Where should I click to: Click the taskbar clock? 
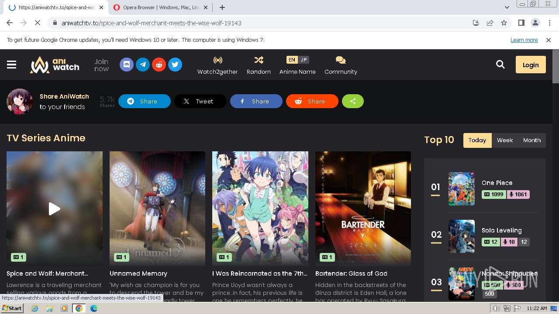(537, 308)
